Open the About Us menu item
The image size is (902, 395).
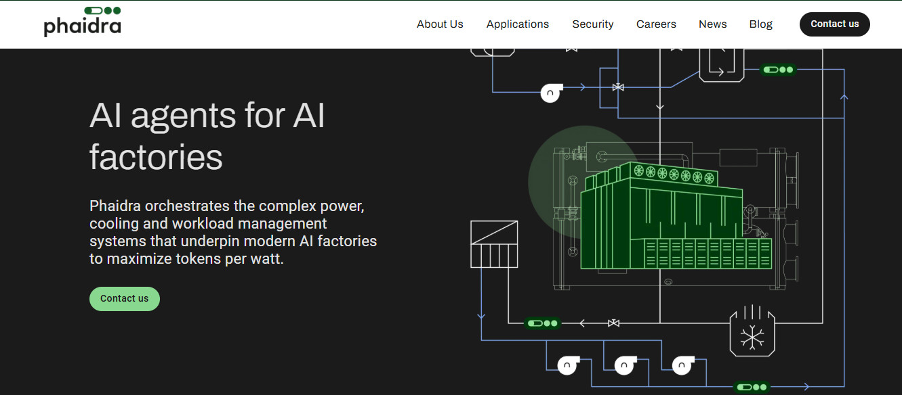click(x=440, y=24)
